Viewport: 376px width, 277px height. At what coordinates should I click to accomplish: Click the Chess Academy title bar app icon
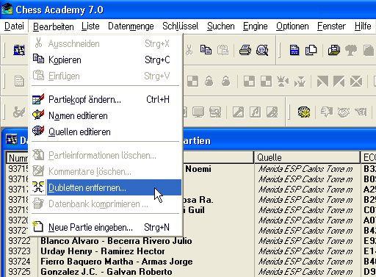click(x=7, y=9)
